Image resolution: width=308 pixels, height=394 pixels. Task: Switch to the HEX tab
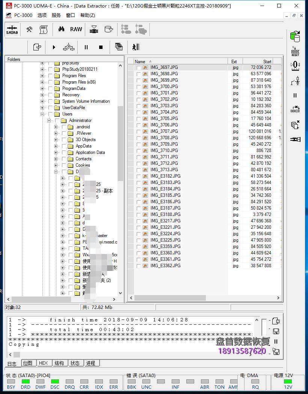coord(43,363)
